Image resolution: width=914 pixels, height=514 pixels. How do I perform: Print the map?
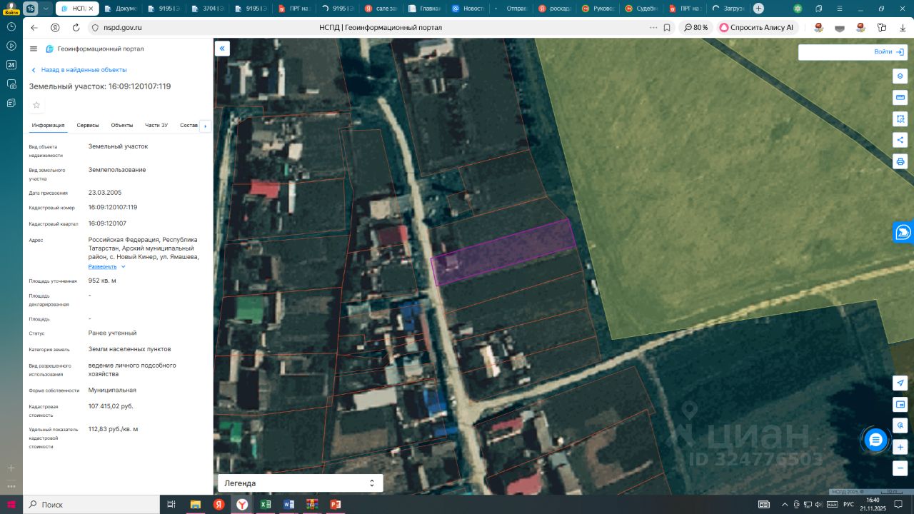(x=900, y=161)
